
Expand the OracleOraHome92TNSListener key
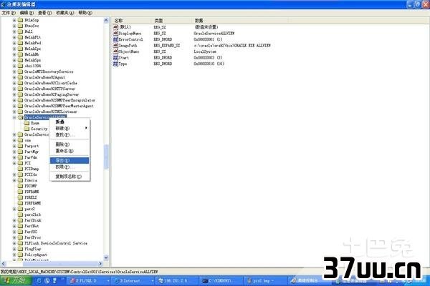pyautogui.click(x=14, y=112)
